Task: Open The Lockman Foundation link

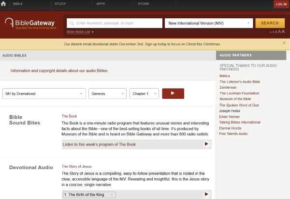Action: coord(239,93)
